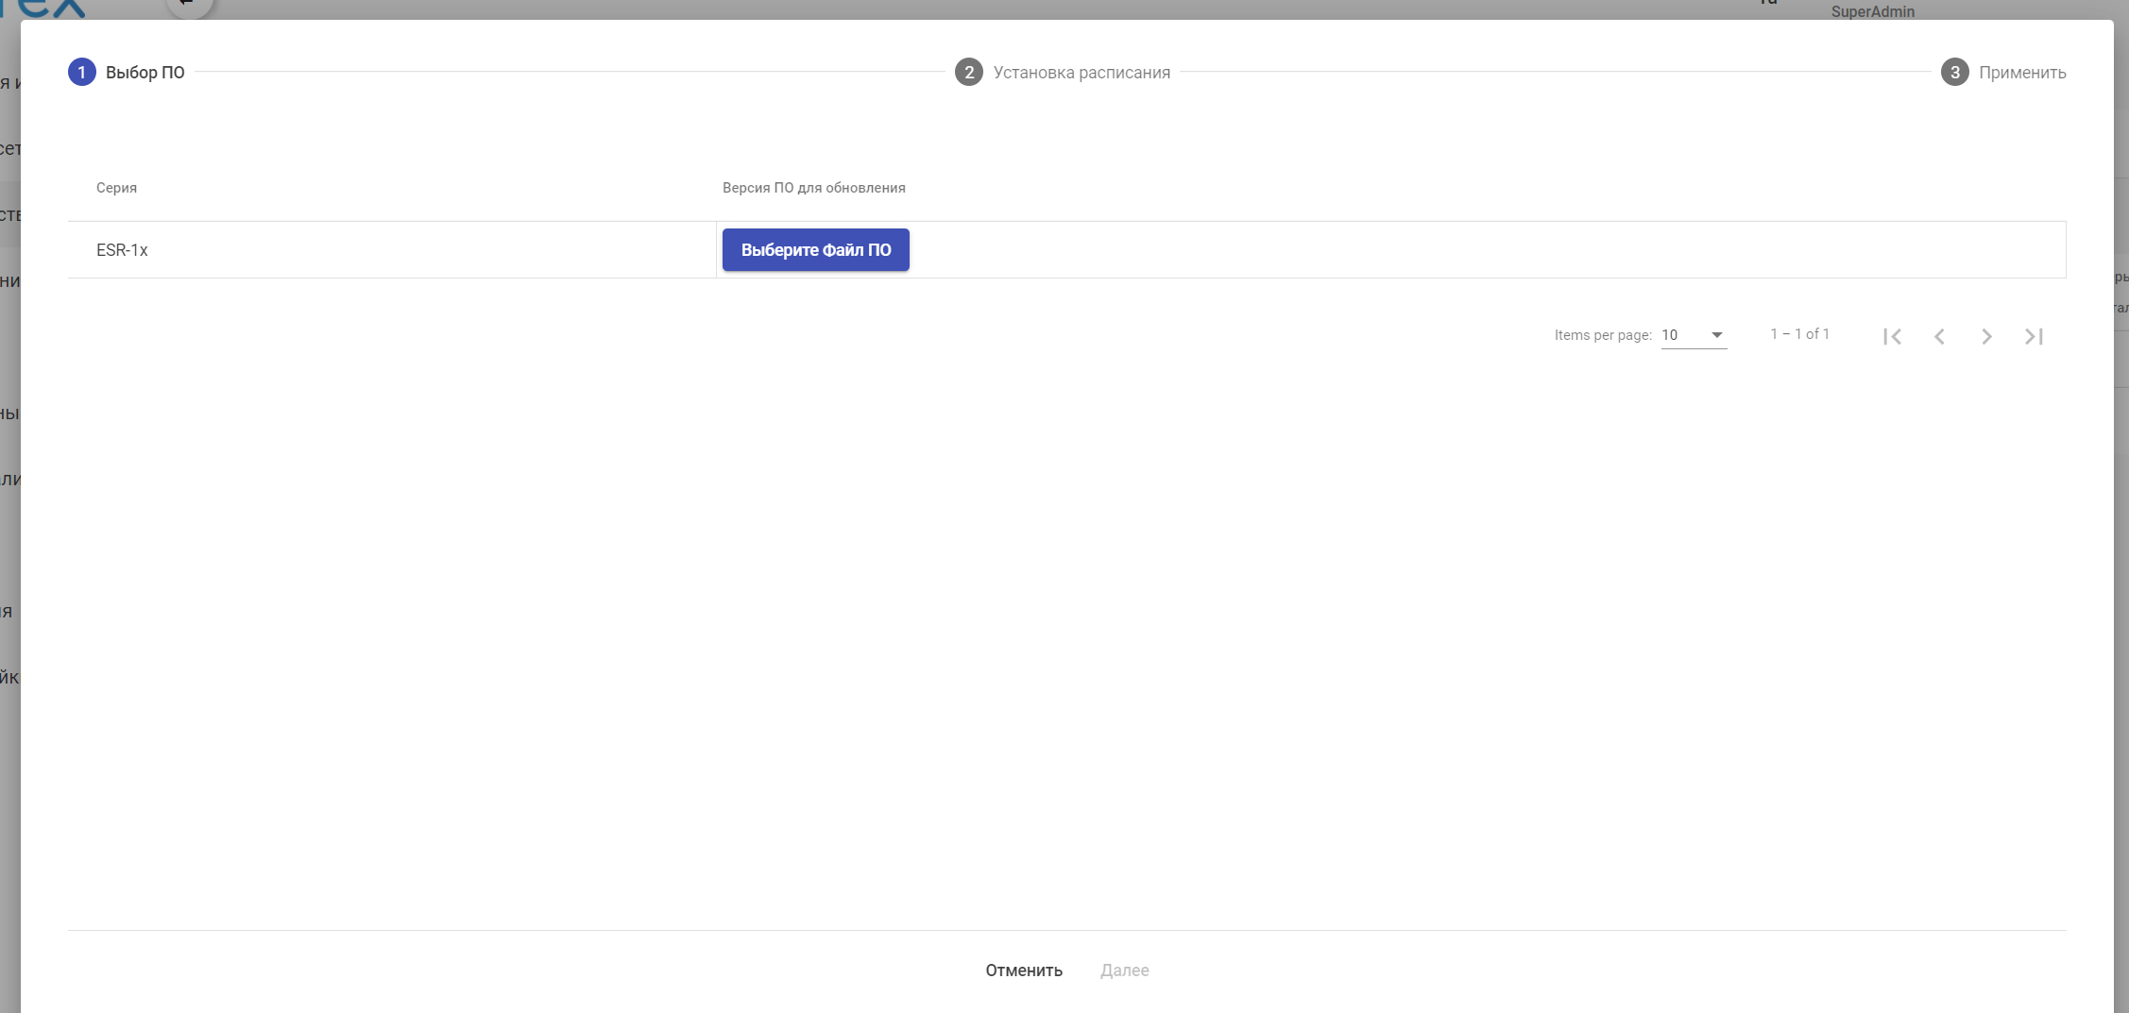Click the 1 – 1 of 1 range label
Image resolution: width=2129 pixels, height=1013 pixels.
pyautogui.click(x=1799, y=334)
